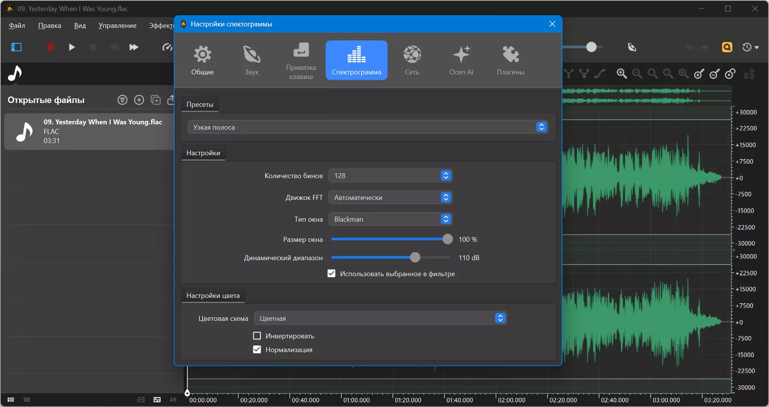This screenshot has height=407, width=769.
Task: Click the list view icon in status bar
Action: click(11, 399)
